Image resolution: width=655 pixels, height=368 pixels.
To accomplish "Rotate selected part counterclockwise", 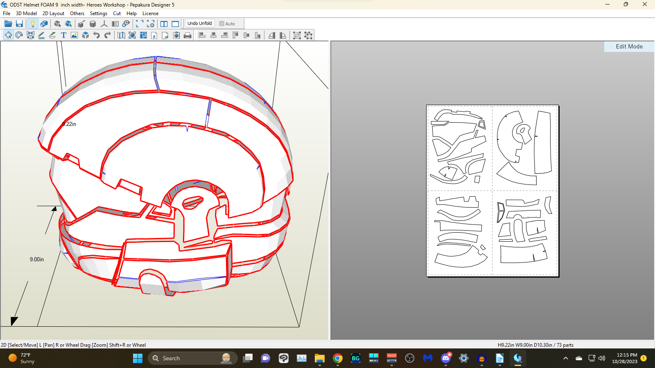I will 272,35.
